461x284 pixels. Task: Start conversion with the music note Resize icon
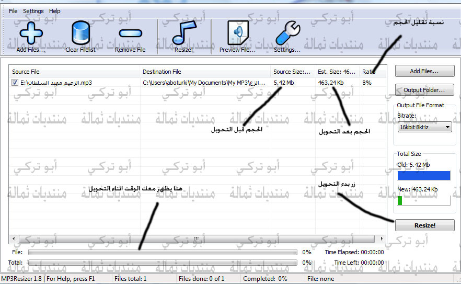[x=184, y=32]
